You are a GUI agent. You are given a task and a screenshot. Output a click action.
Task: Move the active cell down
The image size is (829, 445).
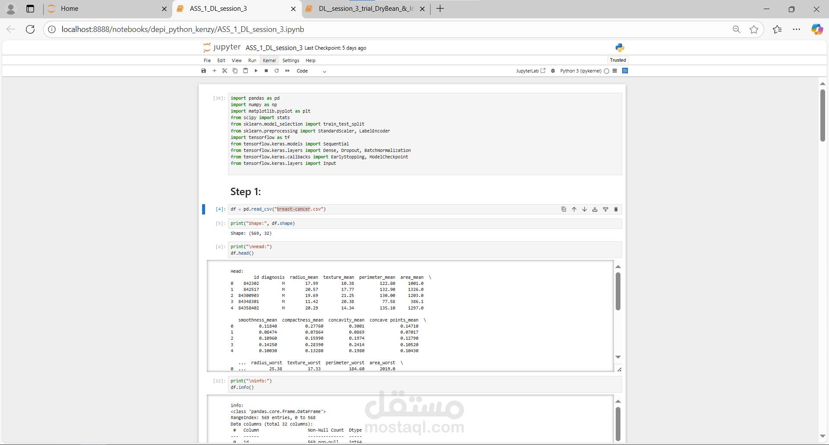(584, 209)
